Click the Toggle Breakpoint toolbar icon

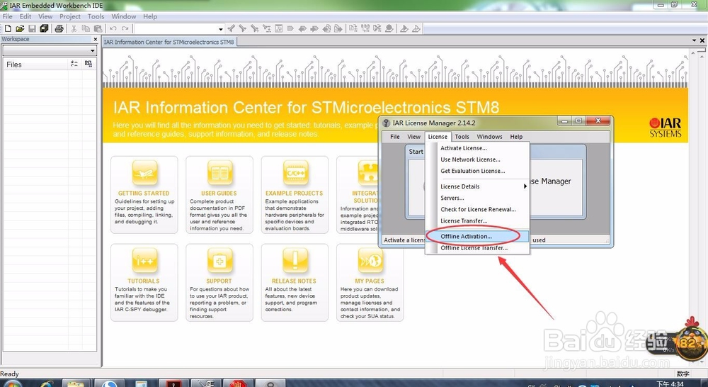[389, 28]
